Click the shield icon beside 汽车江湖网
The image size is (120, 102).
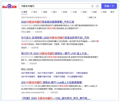pyautogui.click(x=32, y=32)
